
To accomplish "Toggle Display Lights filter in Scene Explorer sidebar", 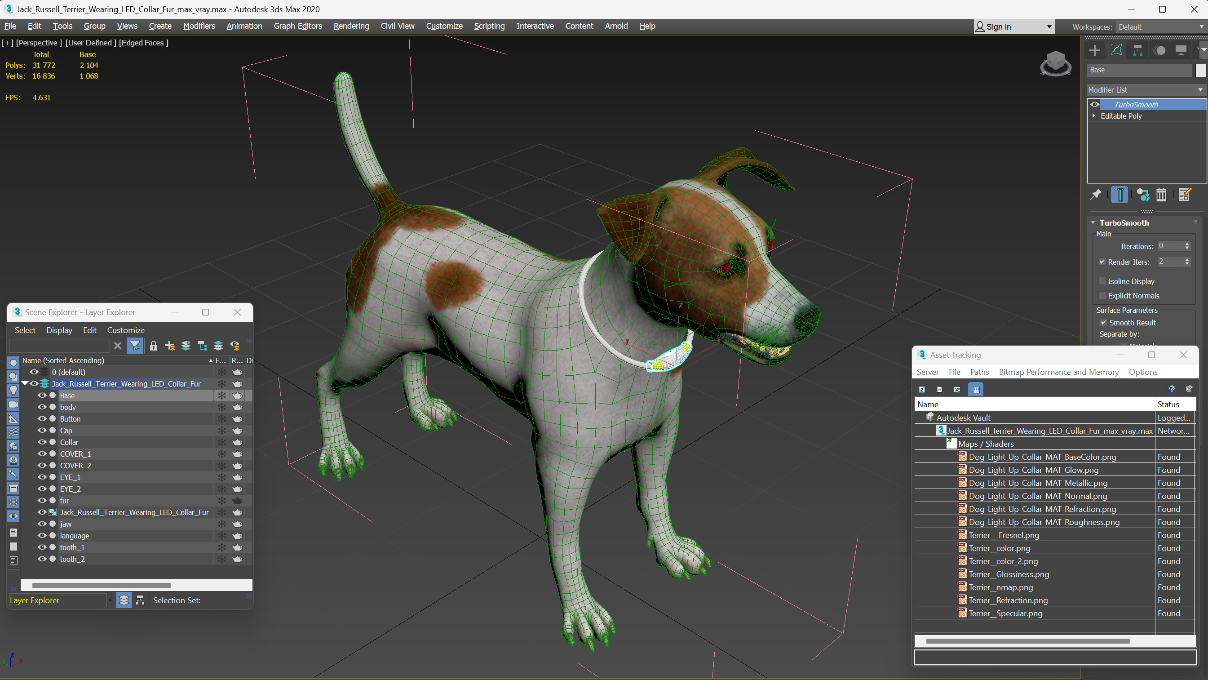I will click(13, 390).
